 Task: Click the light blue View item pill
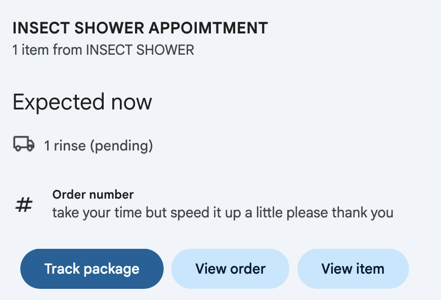[353, 269]
